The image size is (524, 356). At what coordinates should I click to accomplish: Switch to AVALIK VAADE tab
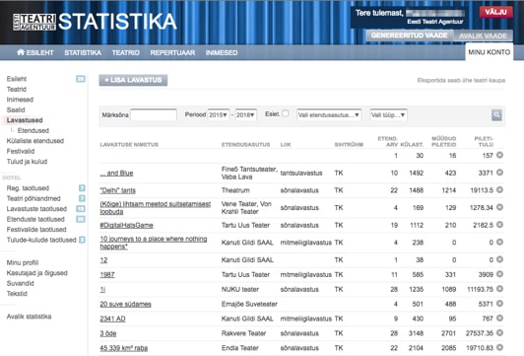click(x=483, y=36)
